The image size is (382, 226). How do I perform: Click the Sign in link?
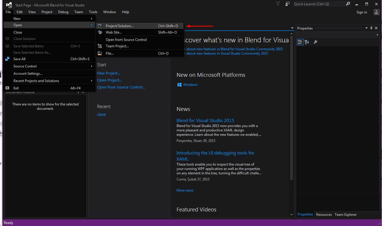[x=362, y=12]
